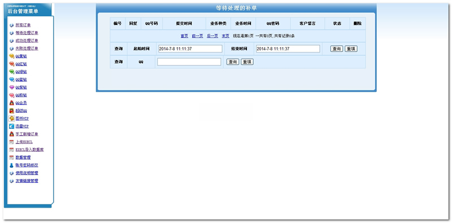Click the 业务种类 column header
This screenshot has height=223, width=452.
tap(218, 23)
